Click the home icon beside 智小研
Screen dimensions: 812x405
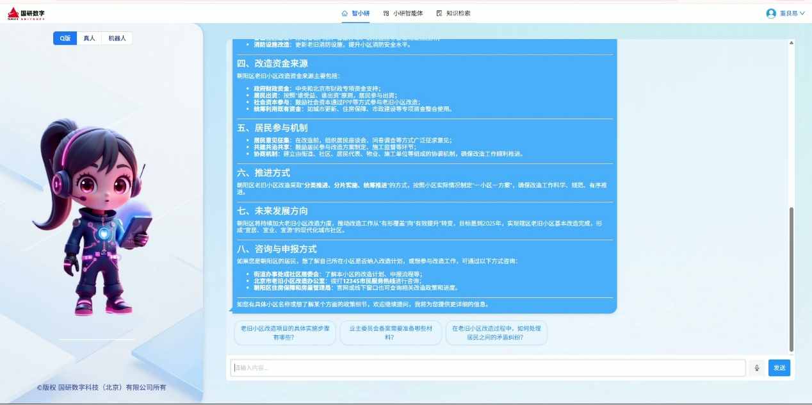coord(345,13)
